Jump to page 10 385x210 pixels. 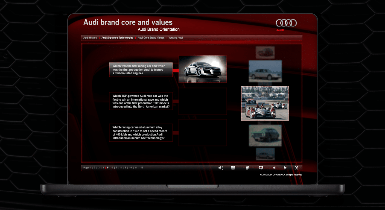coord(130,168)
